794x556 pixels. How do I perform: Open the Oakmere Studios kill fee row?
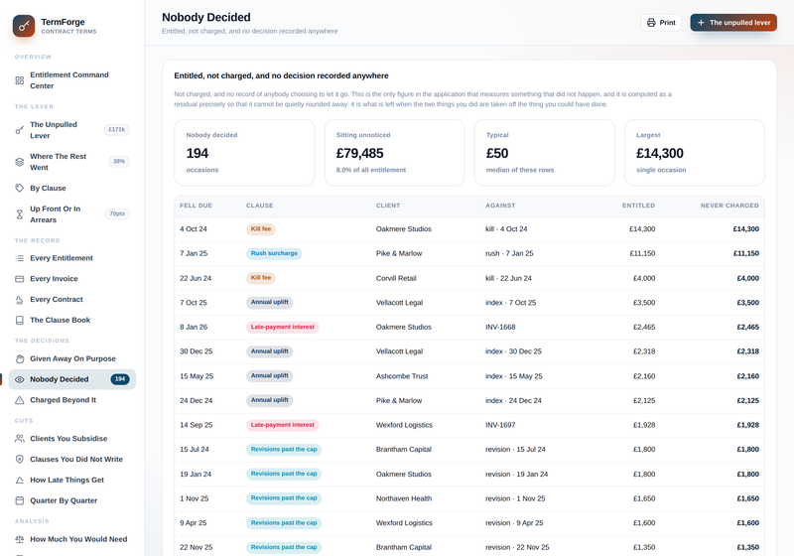point(468,229)
